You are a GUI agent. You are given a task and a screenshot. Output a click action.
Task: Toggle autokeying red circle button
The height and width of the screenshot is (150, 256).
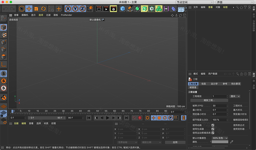tap(140, 118)
